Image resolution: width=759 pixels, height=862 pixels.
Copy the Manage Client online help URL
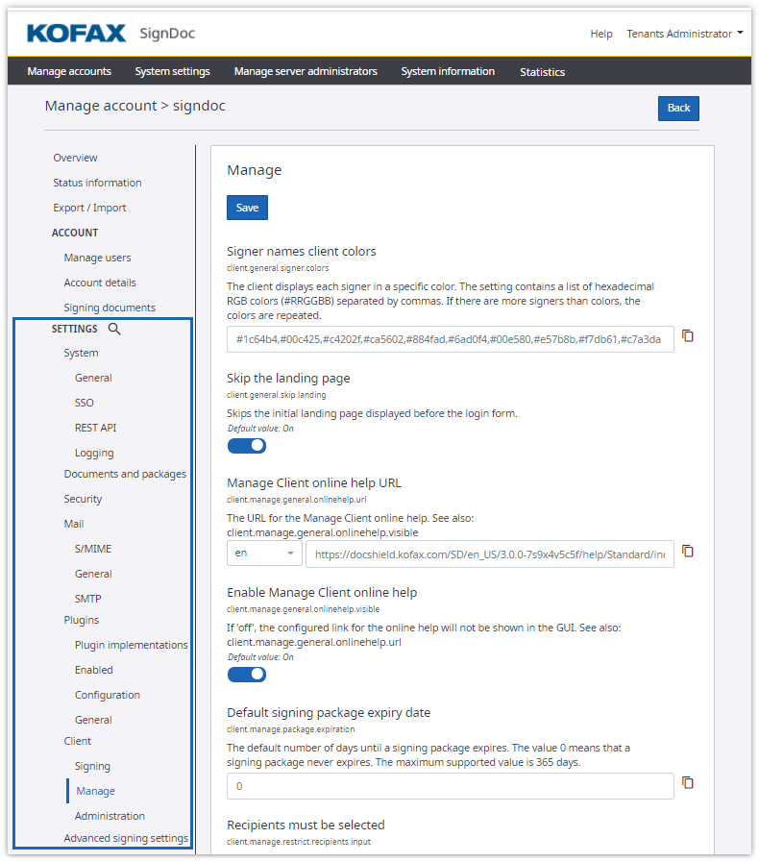click(x=687, y=552)
